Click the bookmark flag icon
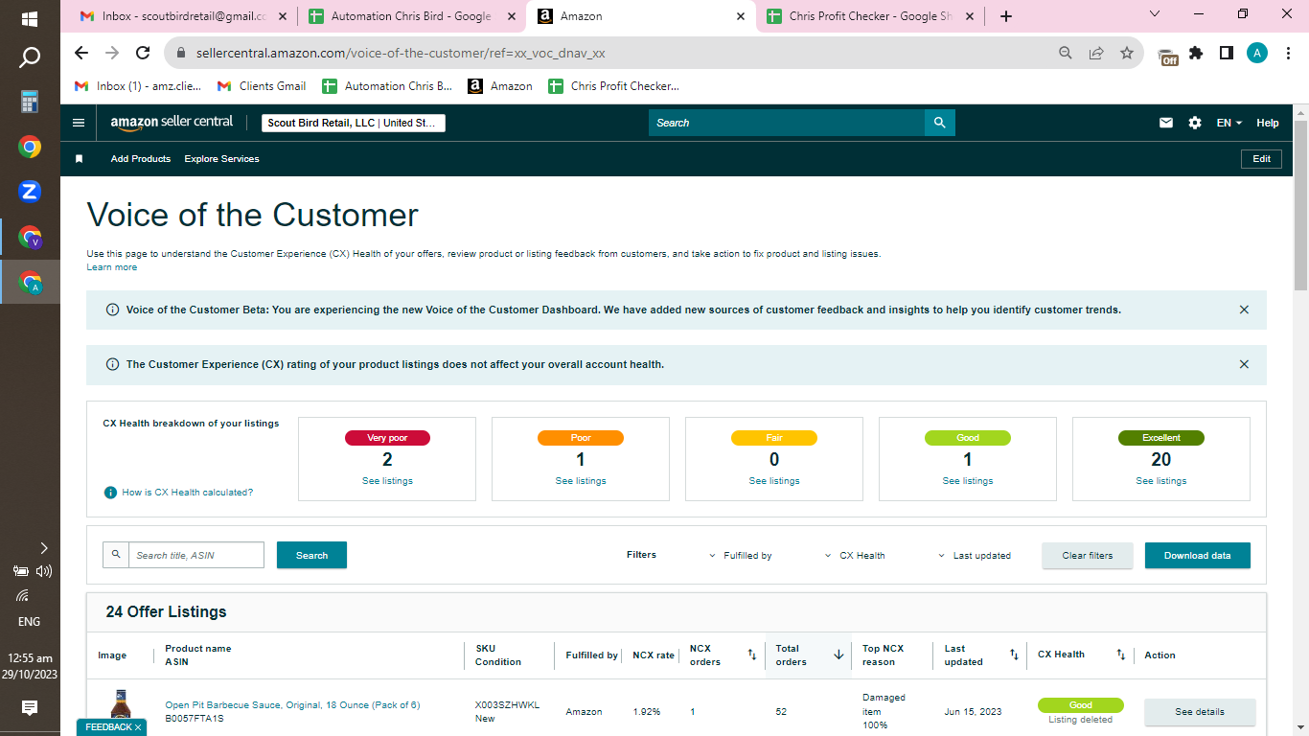The width and height of the screenshot is (1309, 736). pyautogui.click(x=80, y=159)
